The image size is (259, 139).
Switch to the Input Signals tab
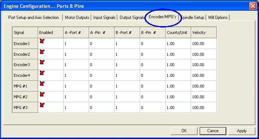pyautogui.click(x=104, y=18)
